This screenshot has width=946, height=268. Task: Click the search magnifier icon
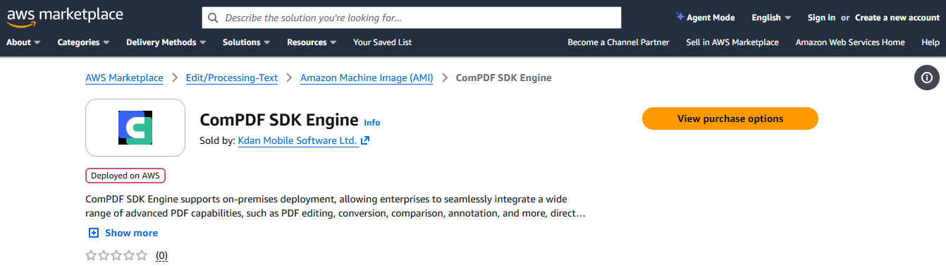tap(214, 18)
